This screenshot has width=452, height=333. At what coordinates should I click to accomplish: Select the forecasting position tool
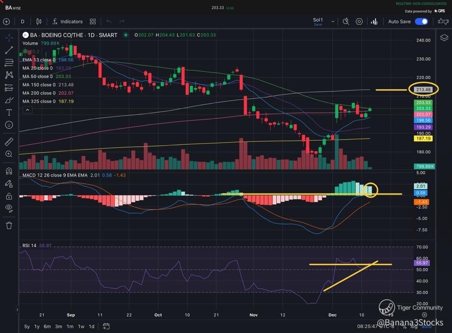click(9, 88)
